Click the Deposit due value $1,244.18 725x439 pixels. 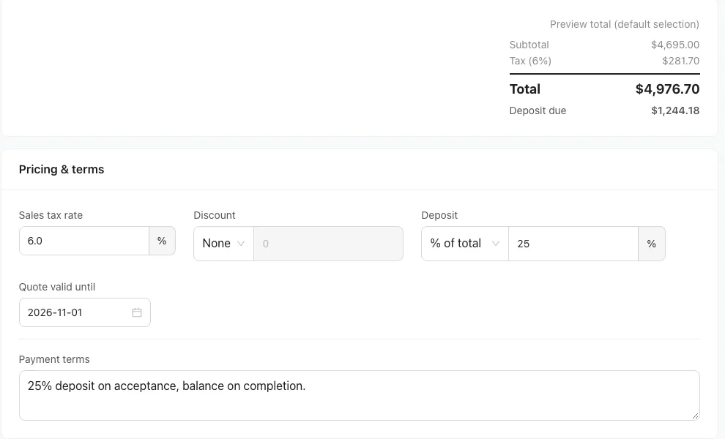coord(675,111)
